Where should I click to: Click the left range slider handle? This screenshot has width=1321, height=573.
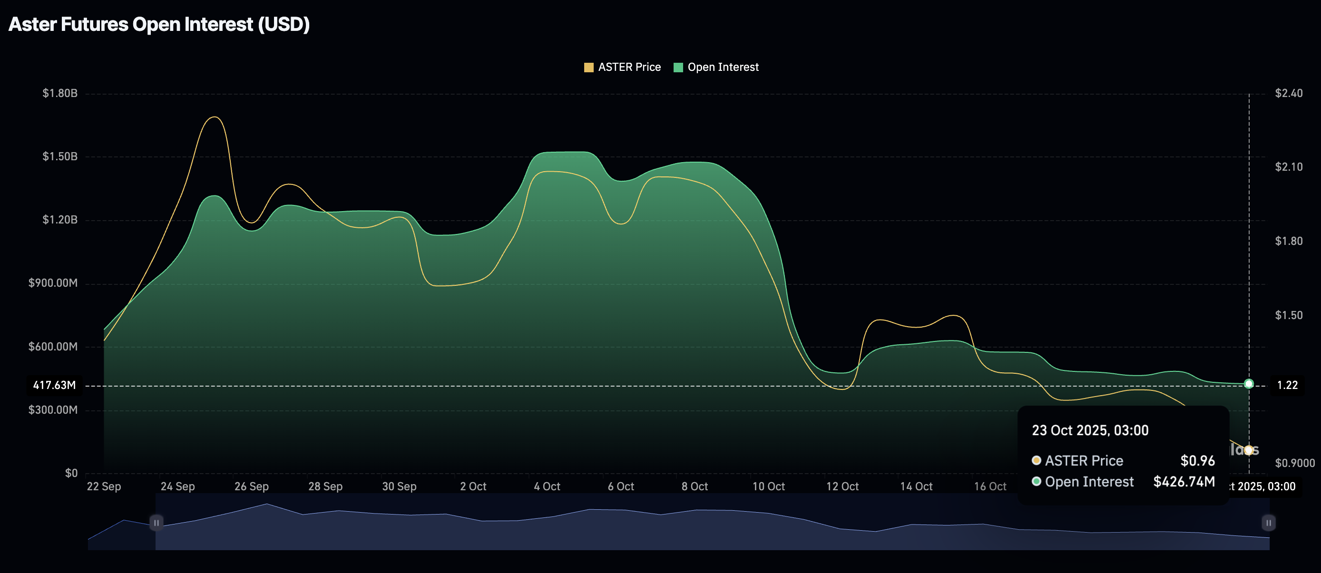pos(157,522)
